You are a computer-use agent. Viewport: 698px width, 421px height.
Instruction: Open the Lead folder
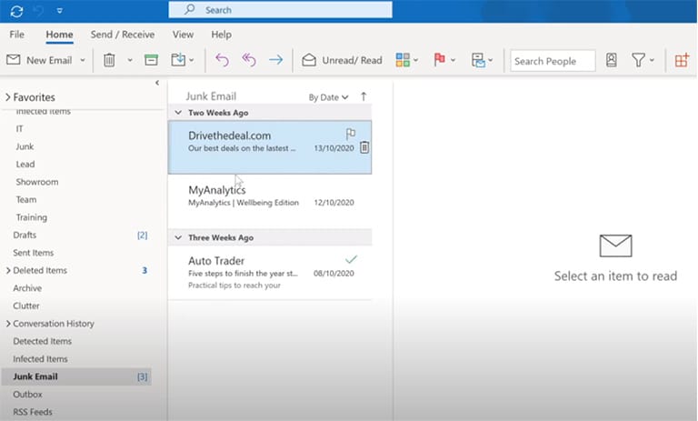point(25,164)
